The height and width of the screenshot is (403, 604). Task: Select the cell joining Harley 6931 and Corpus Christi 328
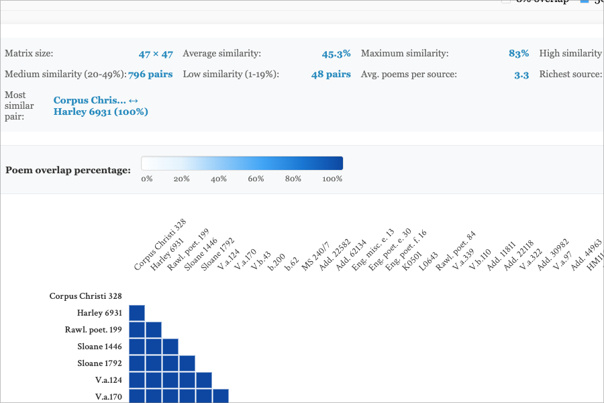[137, 312]
